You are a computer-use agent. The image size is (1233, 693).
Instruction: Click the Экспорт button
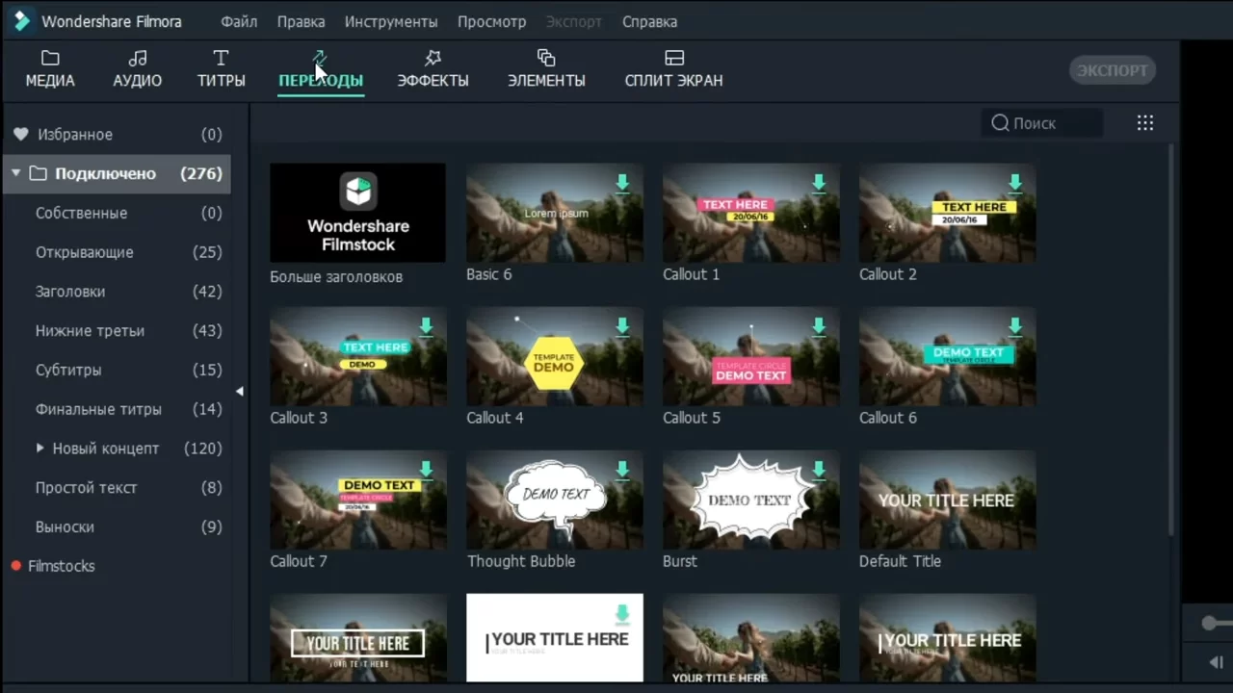(x=1112, y=70)
